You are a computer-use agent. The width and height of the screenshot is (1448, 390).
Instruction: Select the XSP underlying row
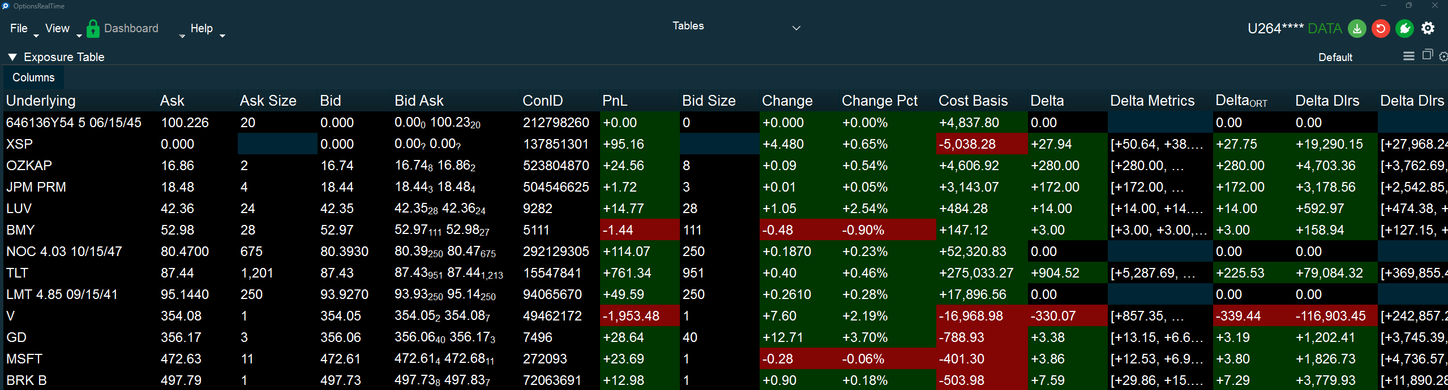[19, 144]
